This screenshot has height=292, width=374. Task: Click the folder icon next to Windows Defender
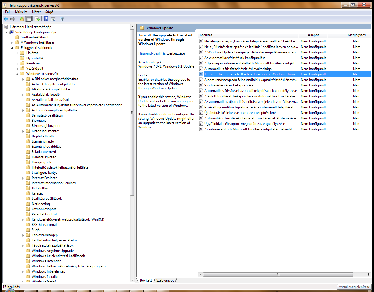(x=28, y=261)
